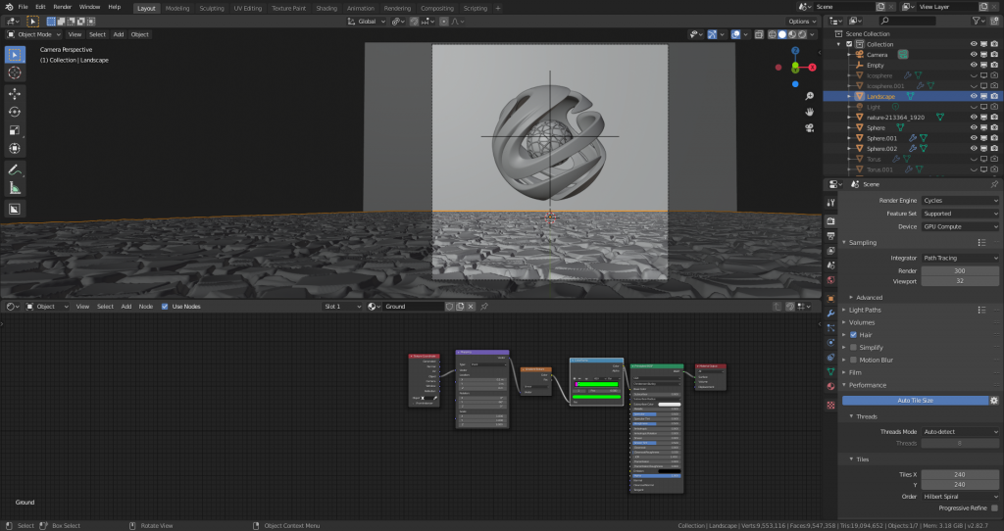
Task: Open the Feature Set dropdown
Action: click(960, 214)
